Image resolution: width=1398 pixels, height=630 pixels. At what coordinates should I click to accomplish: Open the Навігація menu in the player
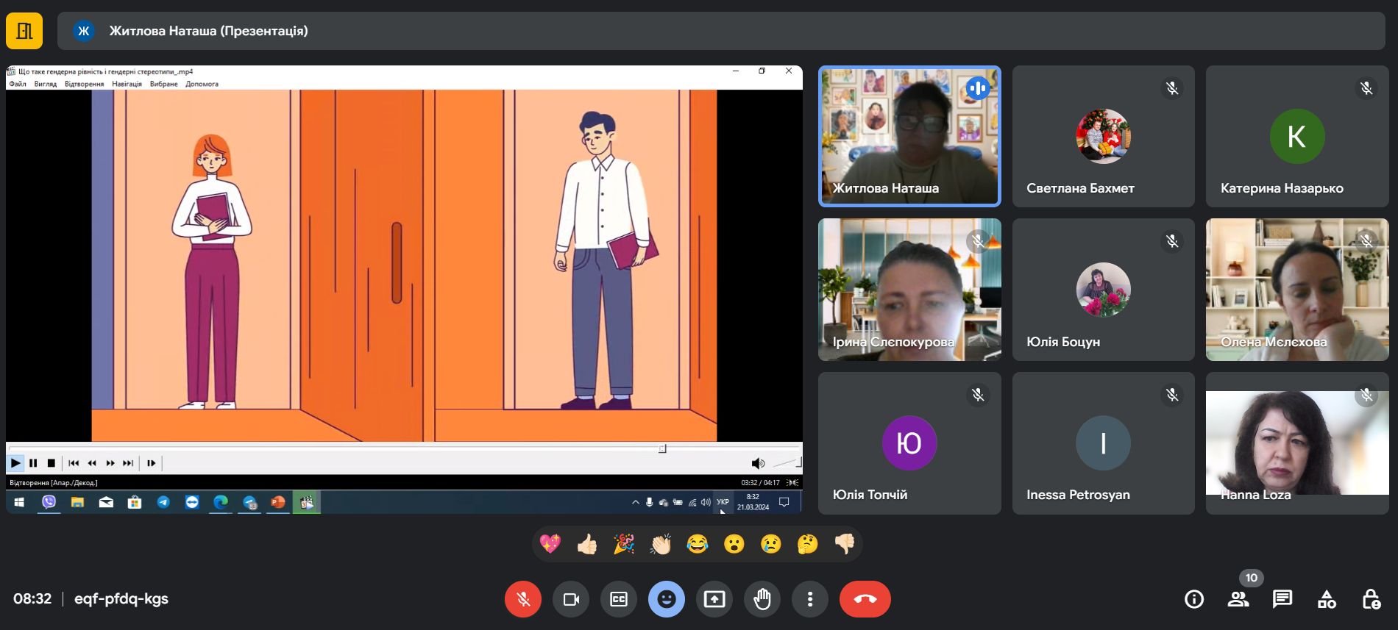pyautogui.click(x=127, y=84)
